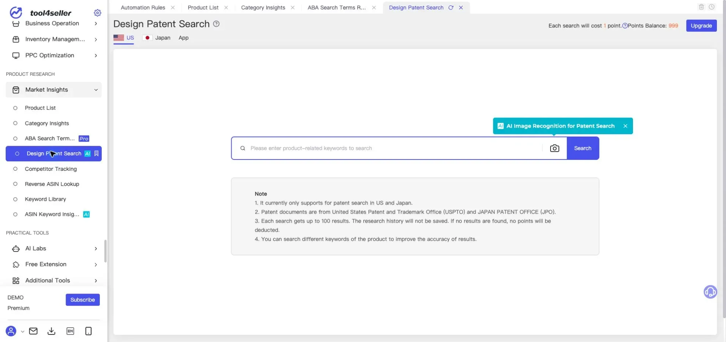This screenshot has height=342, width=726.
Task: Click the Inventory Management icon
Action: click(16, 39)
